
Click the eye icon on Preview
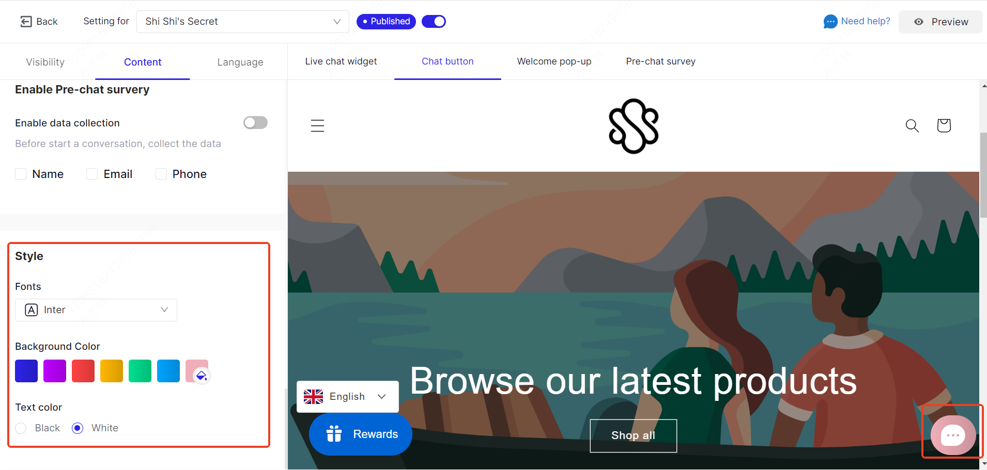(x=919, y=22)
